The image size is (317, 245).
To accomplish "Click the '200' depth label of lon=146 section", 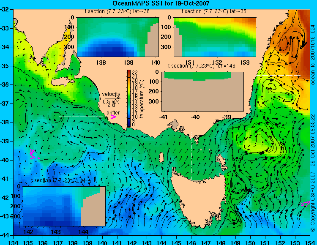I will [x=154, y=92].
